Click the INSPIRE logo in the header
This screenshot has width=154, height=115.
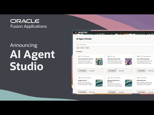click(x=83, y=32)
